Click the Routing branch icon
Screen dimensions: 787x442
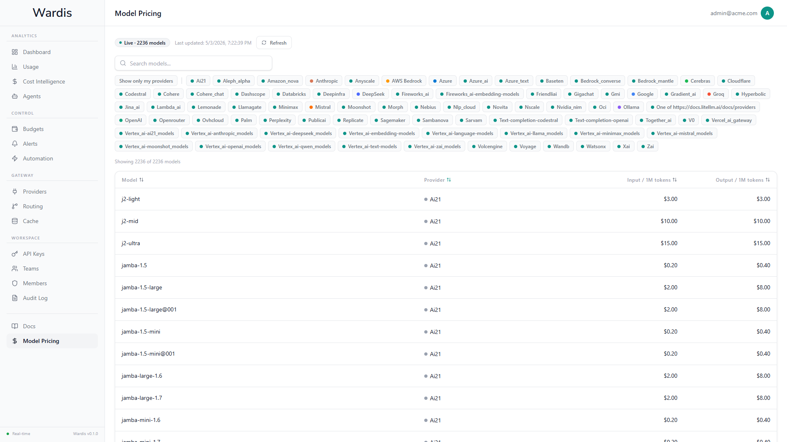pos(15,206)
